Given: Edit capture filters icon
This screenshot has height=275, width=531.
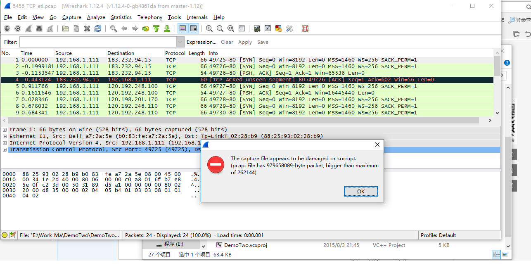Looking at the screenshot, I should (x=257, y=28).
